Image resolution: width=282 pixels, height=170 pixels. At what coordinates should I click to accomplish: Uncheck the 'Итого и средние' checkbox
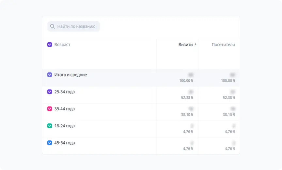(x=50, y=75)
